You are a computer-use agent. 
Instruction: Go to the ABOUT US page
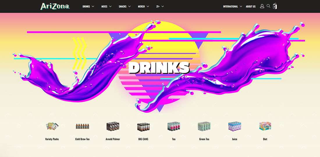(x=250, y=6)
